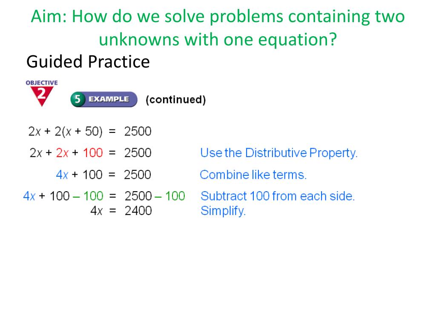The width and height of the screenshot is (436, 327).
Task: Click the 2400 result value
Action: coord(138,211)
